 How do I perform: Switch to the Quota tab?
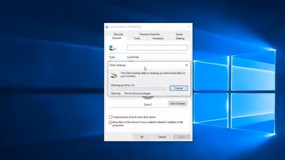[x=179, y=34]
